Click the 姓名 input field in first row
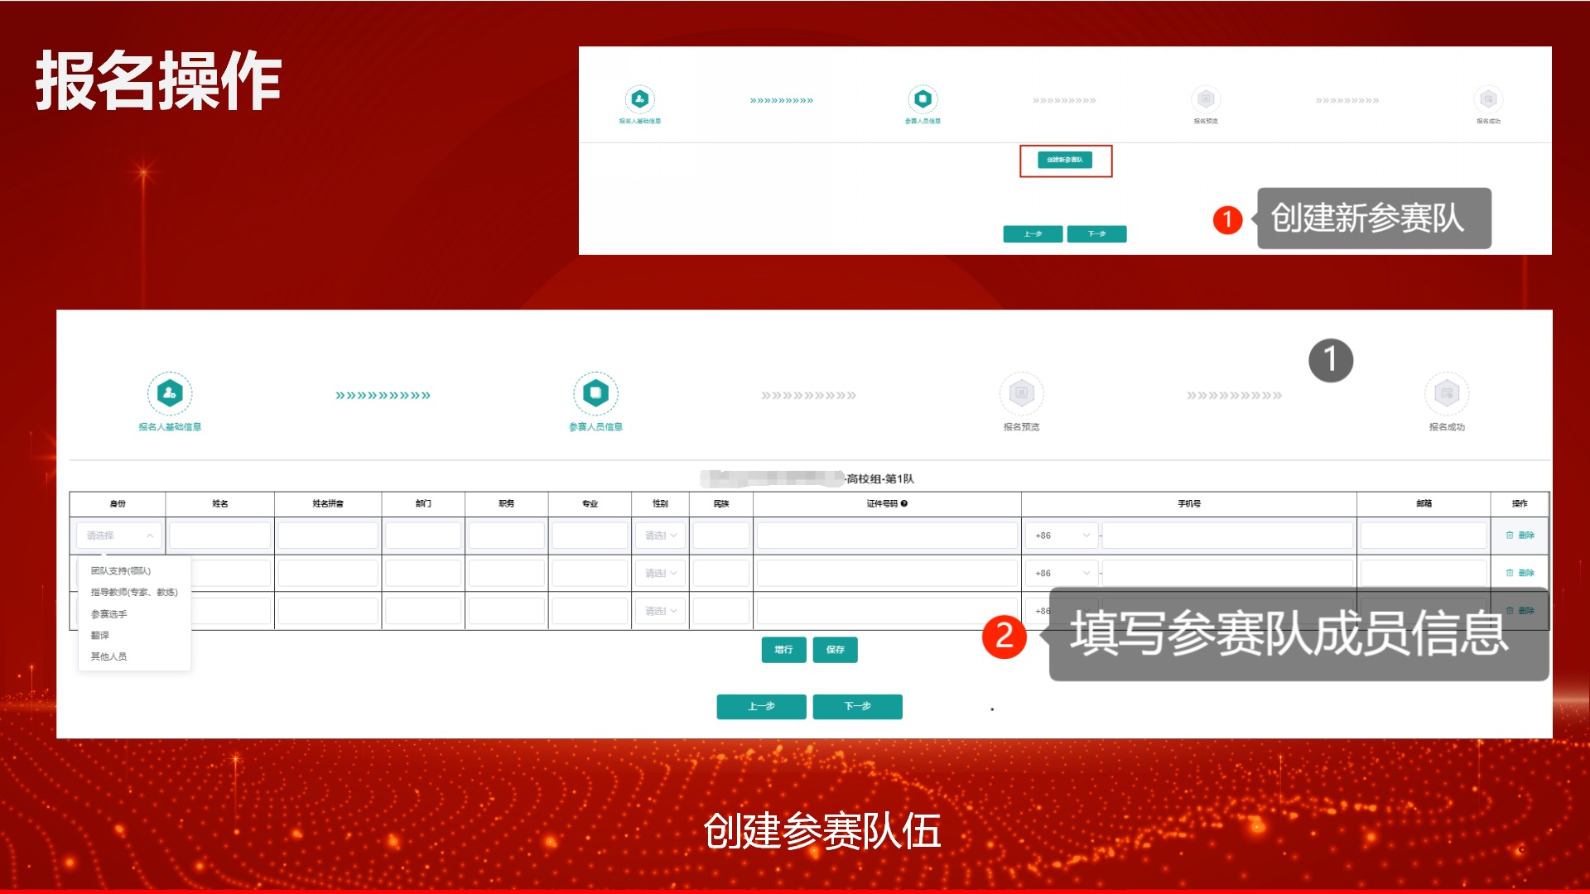1590x894 pixels. (x=219, y=535)
